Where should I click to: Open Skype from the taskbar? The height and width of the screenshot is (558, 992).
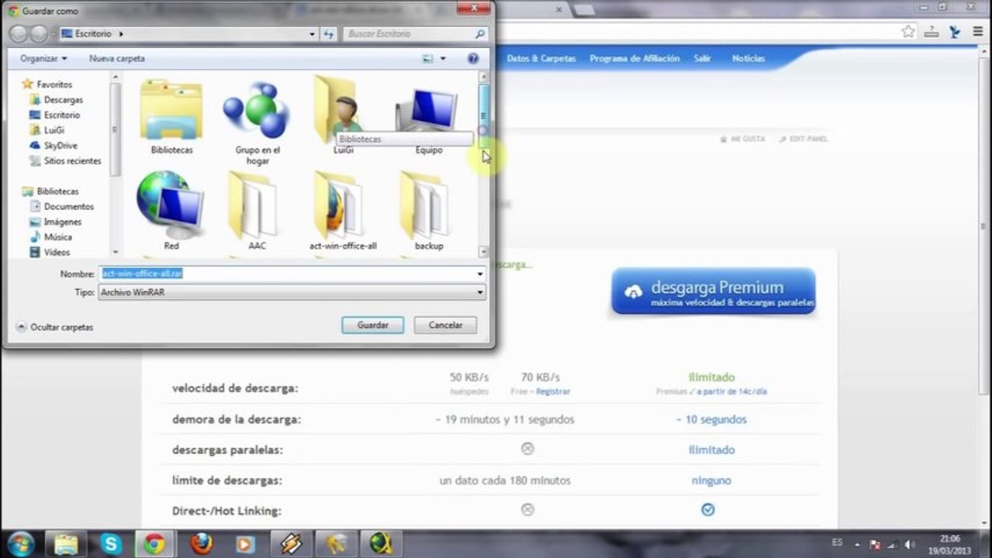(110, 544)
